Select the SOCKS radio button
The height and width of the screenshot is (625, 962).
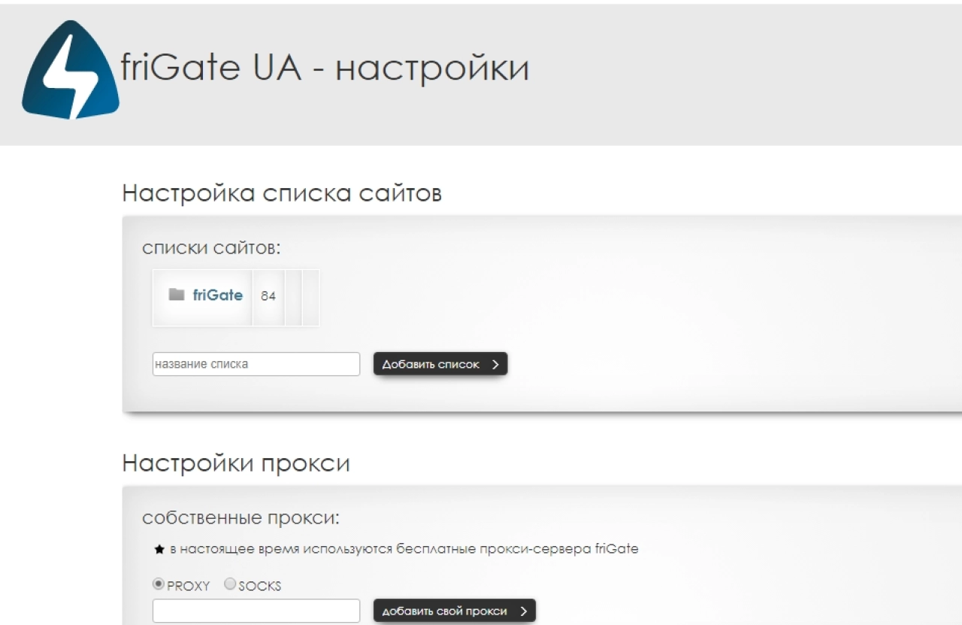click(230, 584)
